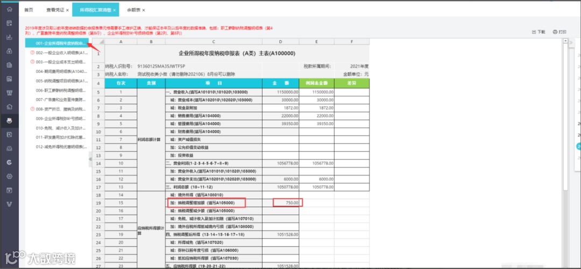Image resolution: width=581 pixels, height=269 pixels.
Task: Close the 余额表 tab
Action: tap(144, 10)
